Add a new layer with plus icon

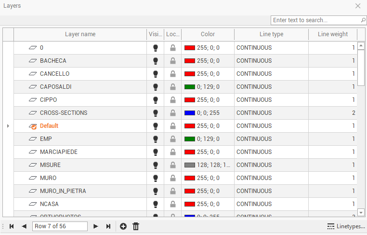tap(123, 226)
